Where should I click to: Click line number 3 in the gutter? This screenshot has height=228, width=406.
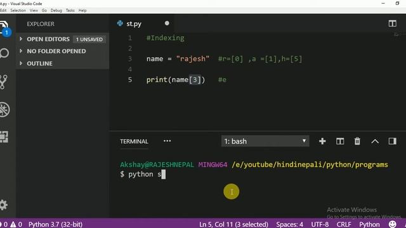click(130, 59)
